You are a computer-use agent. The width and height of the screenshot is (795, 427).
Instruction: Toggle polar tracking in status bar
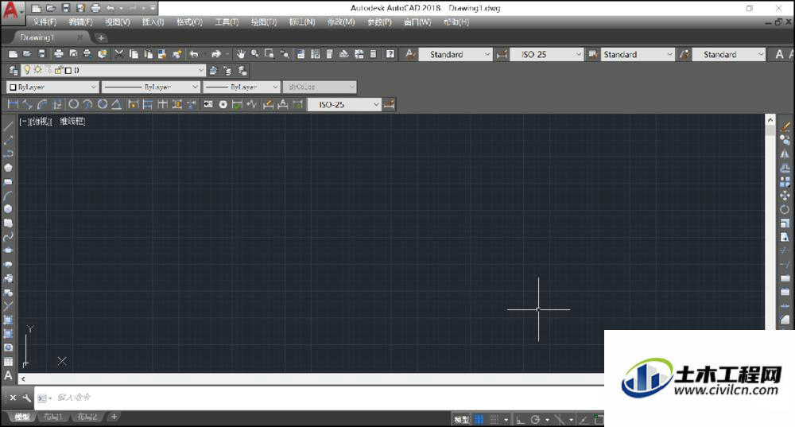tap(535, 419)
